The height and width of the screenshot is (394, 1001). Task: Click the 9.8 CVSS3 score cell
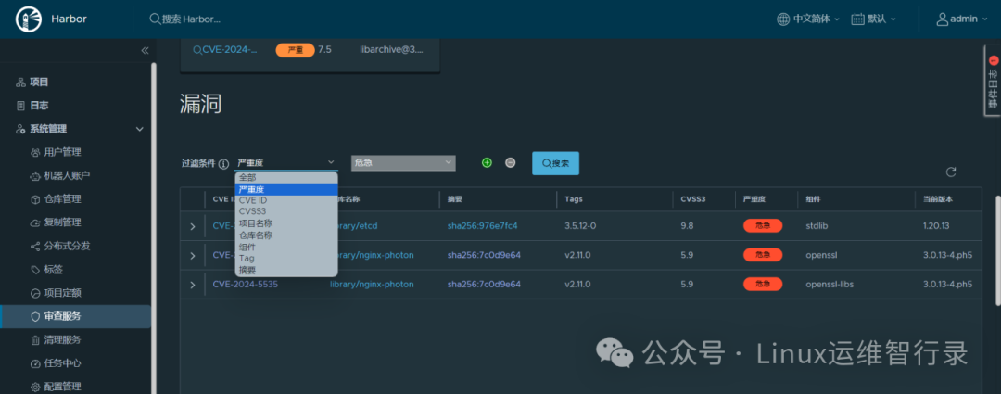point(687,225)
